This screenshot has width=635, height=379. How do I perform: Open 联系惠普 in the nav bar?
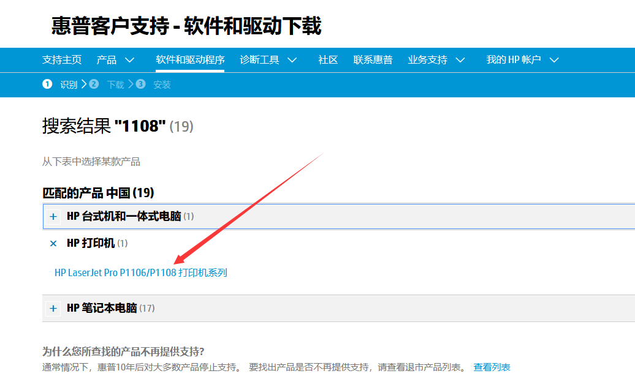(x=373, y=60)
